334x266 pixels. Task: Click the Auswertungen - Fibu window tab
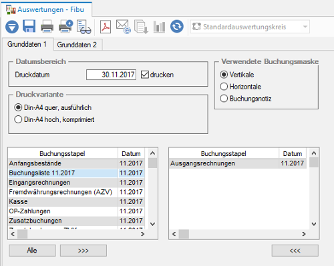click(46, 9)
